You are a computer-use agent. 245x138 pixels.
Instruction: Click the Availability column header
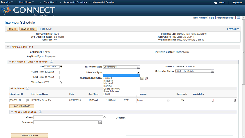(199, 94)
